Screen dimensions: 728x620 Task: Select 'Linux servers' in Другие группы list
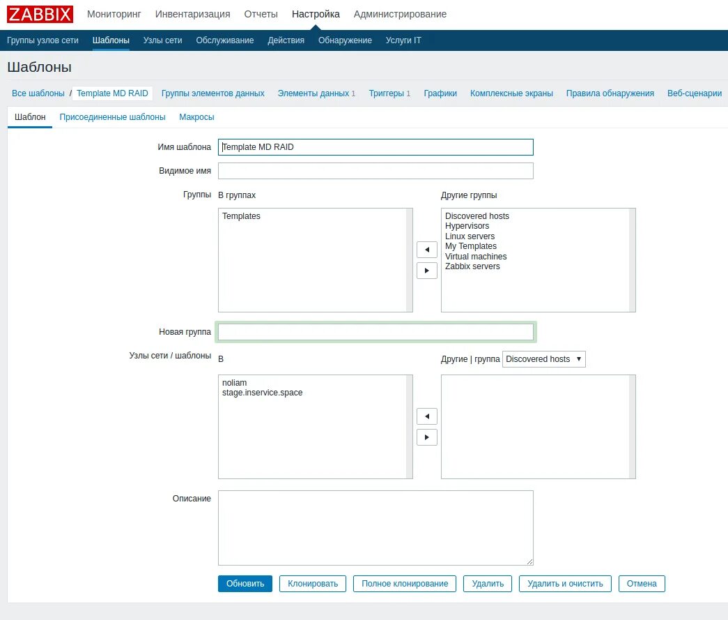point(470,236)
